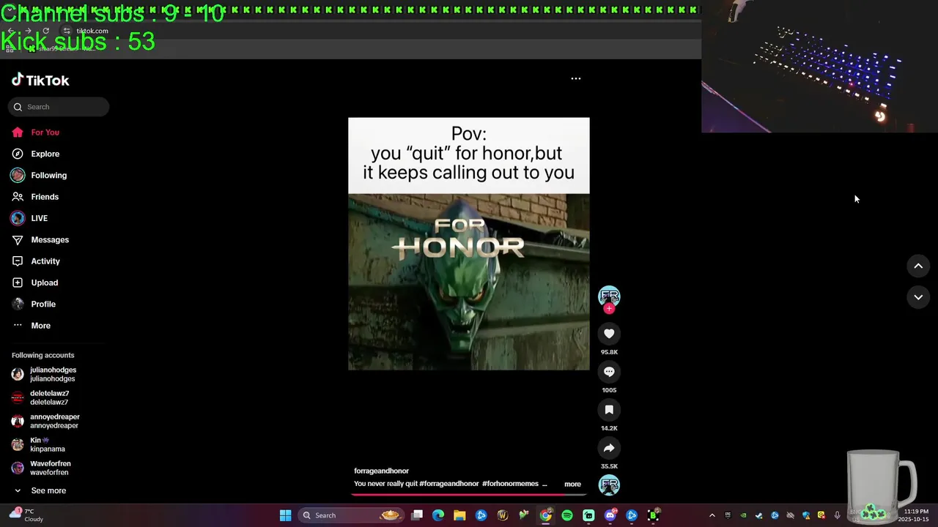Open the comments bubble icon
Image resolution: width=938 pixels, height=527 pixels.
pos(609,372)
